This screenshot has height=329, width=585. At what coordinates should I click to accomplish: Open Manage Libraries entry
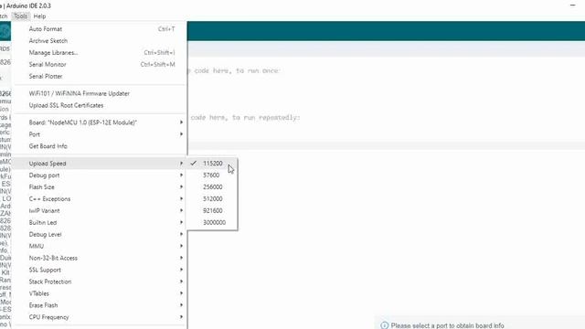click(99, 53)
